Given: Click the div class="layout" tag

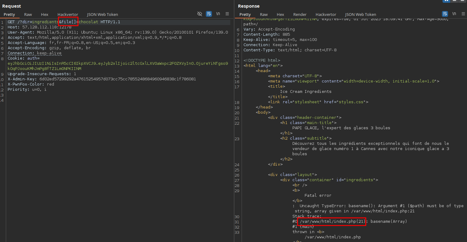Looking at the screenshot, I should point(292,175).
